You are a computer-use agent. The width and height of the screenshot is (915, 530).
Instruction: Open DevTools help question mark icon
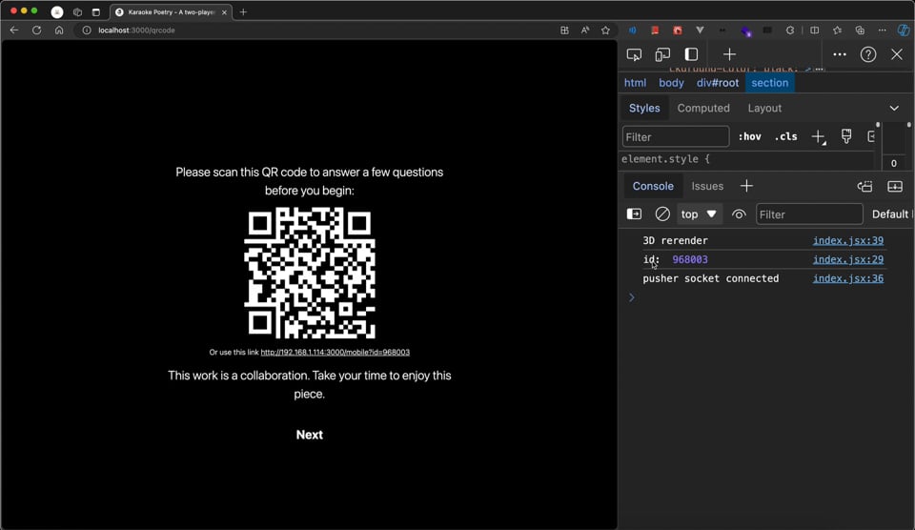coord(868,54)
